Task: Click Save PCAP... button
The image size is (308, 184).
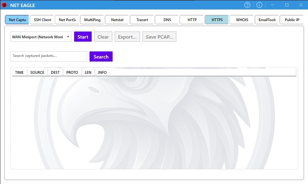Action: pos(159,37)
